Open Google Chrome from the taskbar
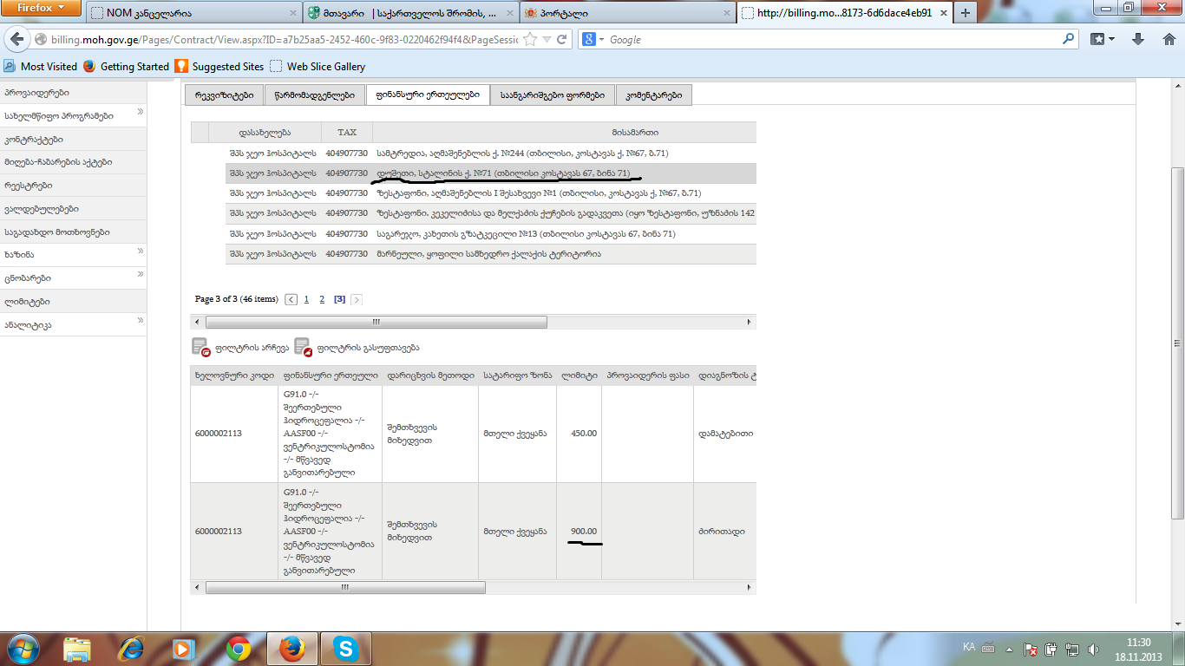 [x=239, y=648]
